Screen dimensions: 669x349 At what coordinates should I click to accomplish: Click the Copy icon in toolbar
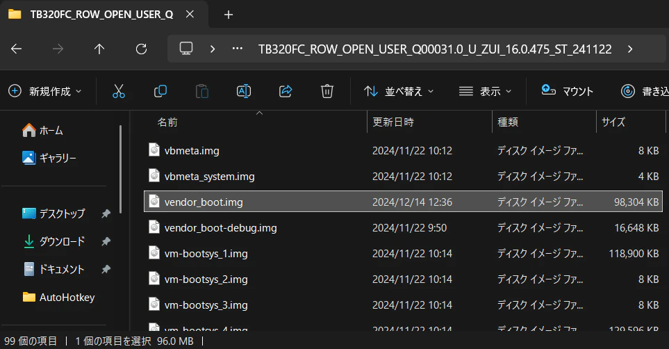160,91
